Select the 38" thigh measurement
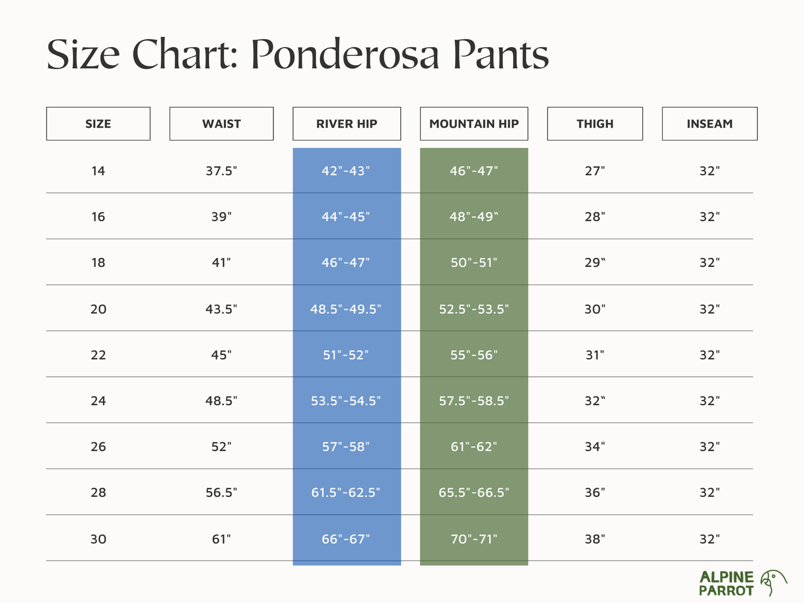The width and height of the screenshot is (804, 603). 594,539
